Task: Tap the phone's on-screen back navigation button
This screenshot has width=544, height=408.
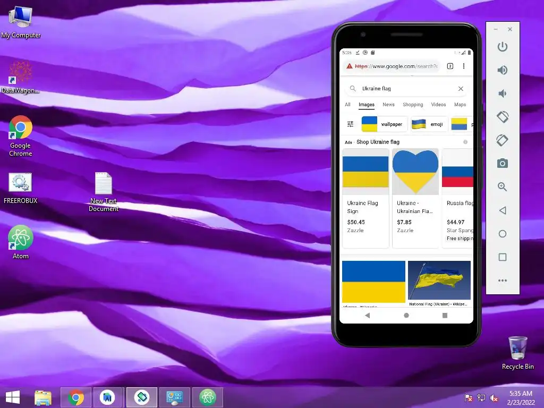Action: click(x=368, y=316)
